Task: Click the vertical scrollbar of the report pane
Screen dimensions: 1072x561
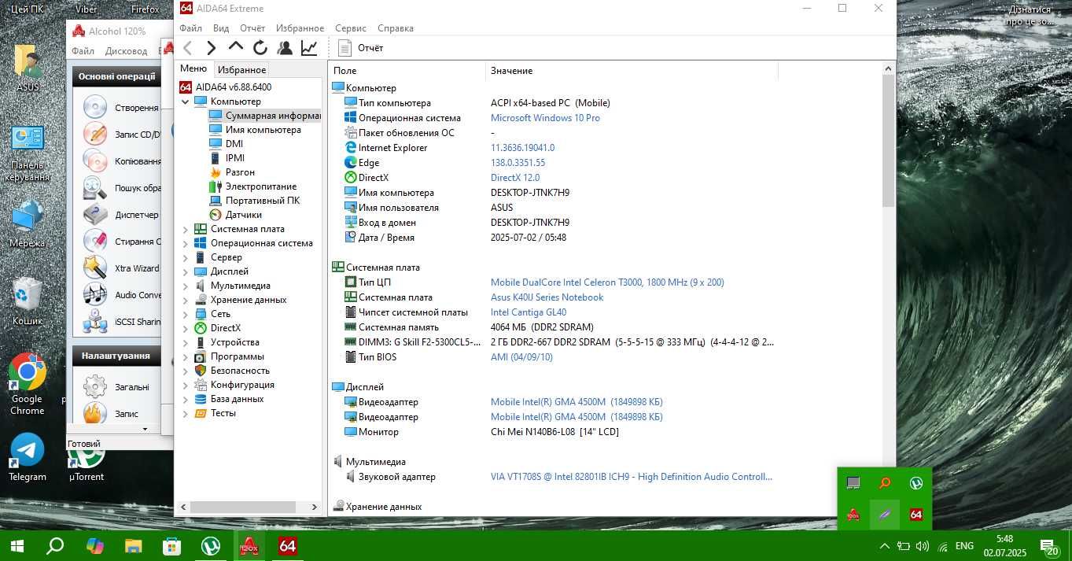Action: pos(889,142)
